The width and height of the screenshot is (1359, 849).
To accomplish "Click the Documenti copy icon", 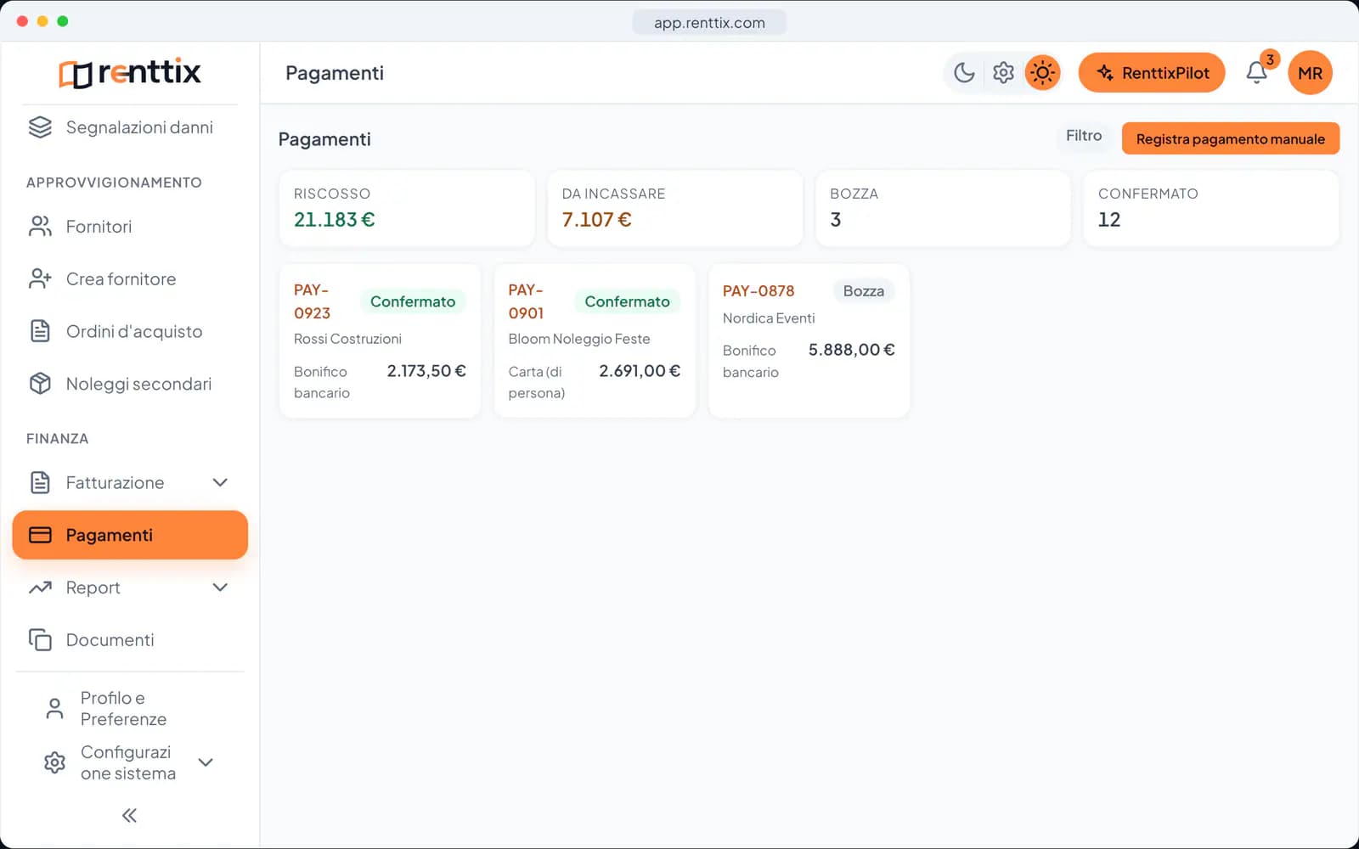I will tap(40, 639).
